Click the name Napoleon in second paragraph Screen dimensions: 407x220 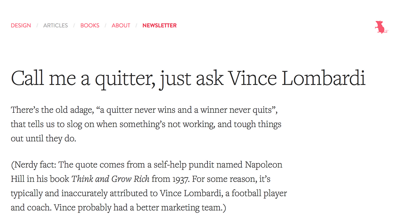[x=263, y=165]
